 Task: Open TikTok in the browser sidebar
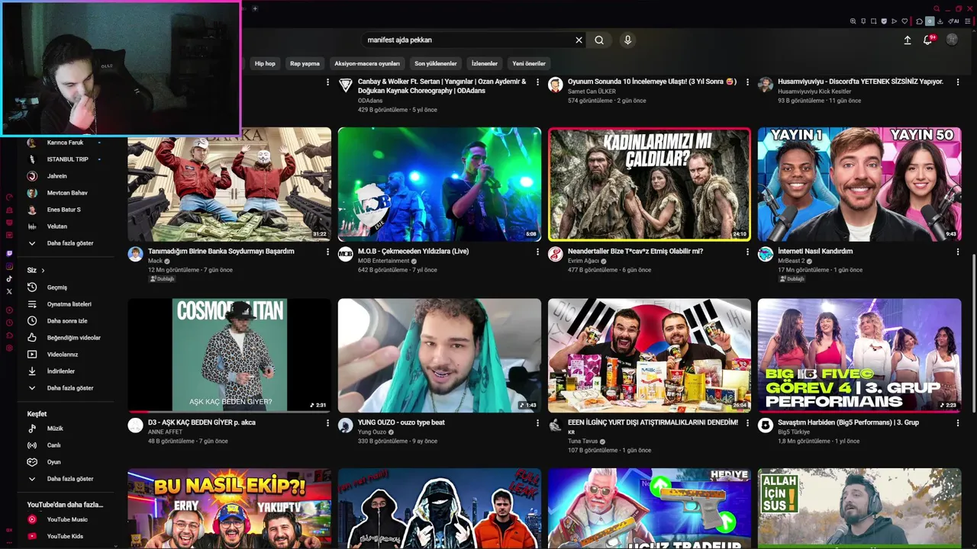pyautogui.click(x=9, y=279)
